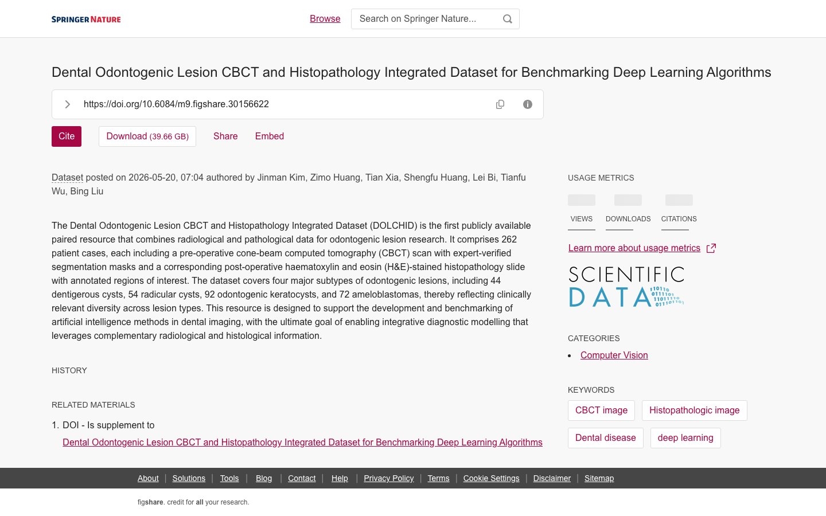Select the CBCT image keyword tag
Screen dimensions: 826x516
pos(601,411)
